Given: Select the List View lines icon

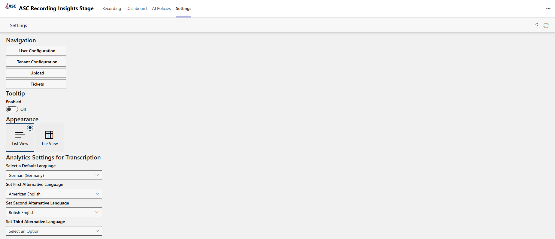Looking at the screenshot, I should point(20,135).
